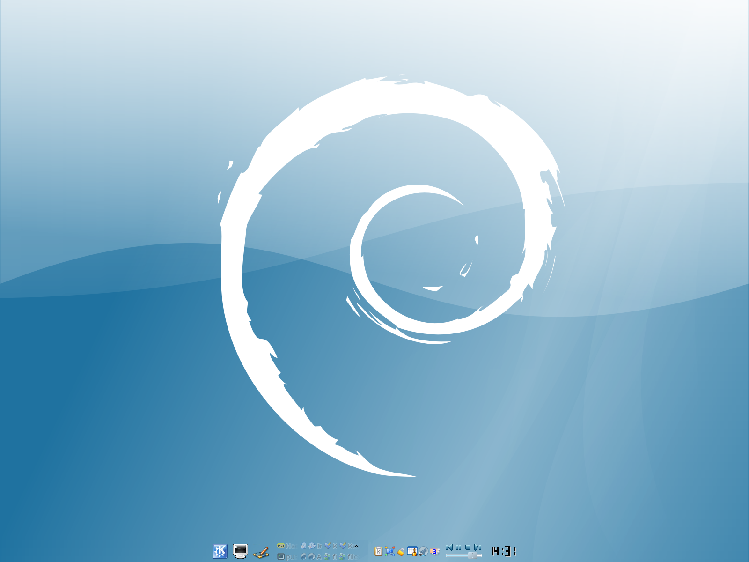Viewport: 749px width, 562px height.
Task: Skip to previous track
Action: click(x=449, y=547)
